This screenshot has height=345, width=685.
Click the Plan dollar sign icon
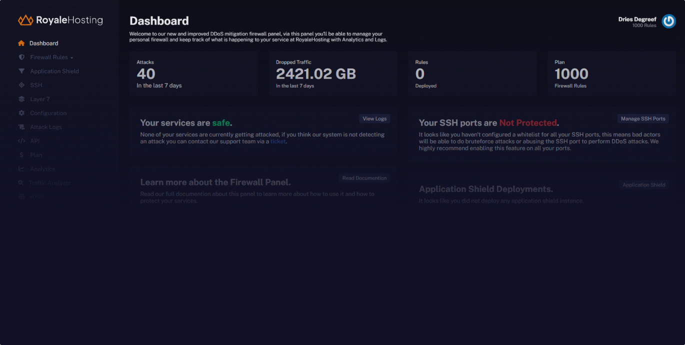[21, 155]
